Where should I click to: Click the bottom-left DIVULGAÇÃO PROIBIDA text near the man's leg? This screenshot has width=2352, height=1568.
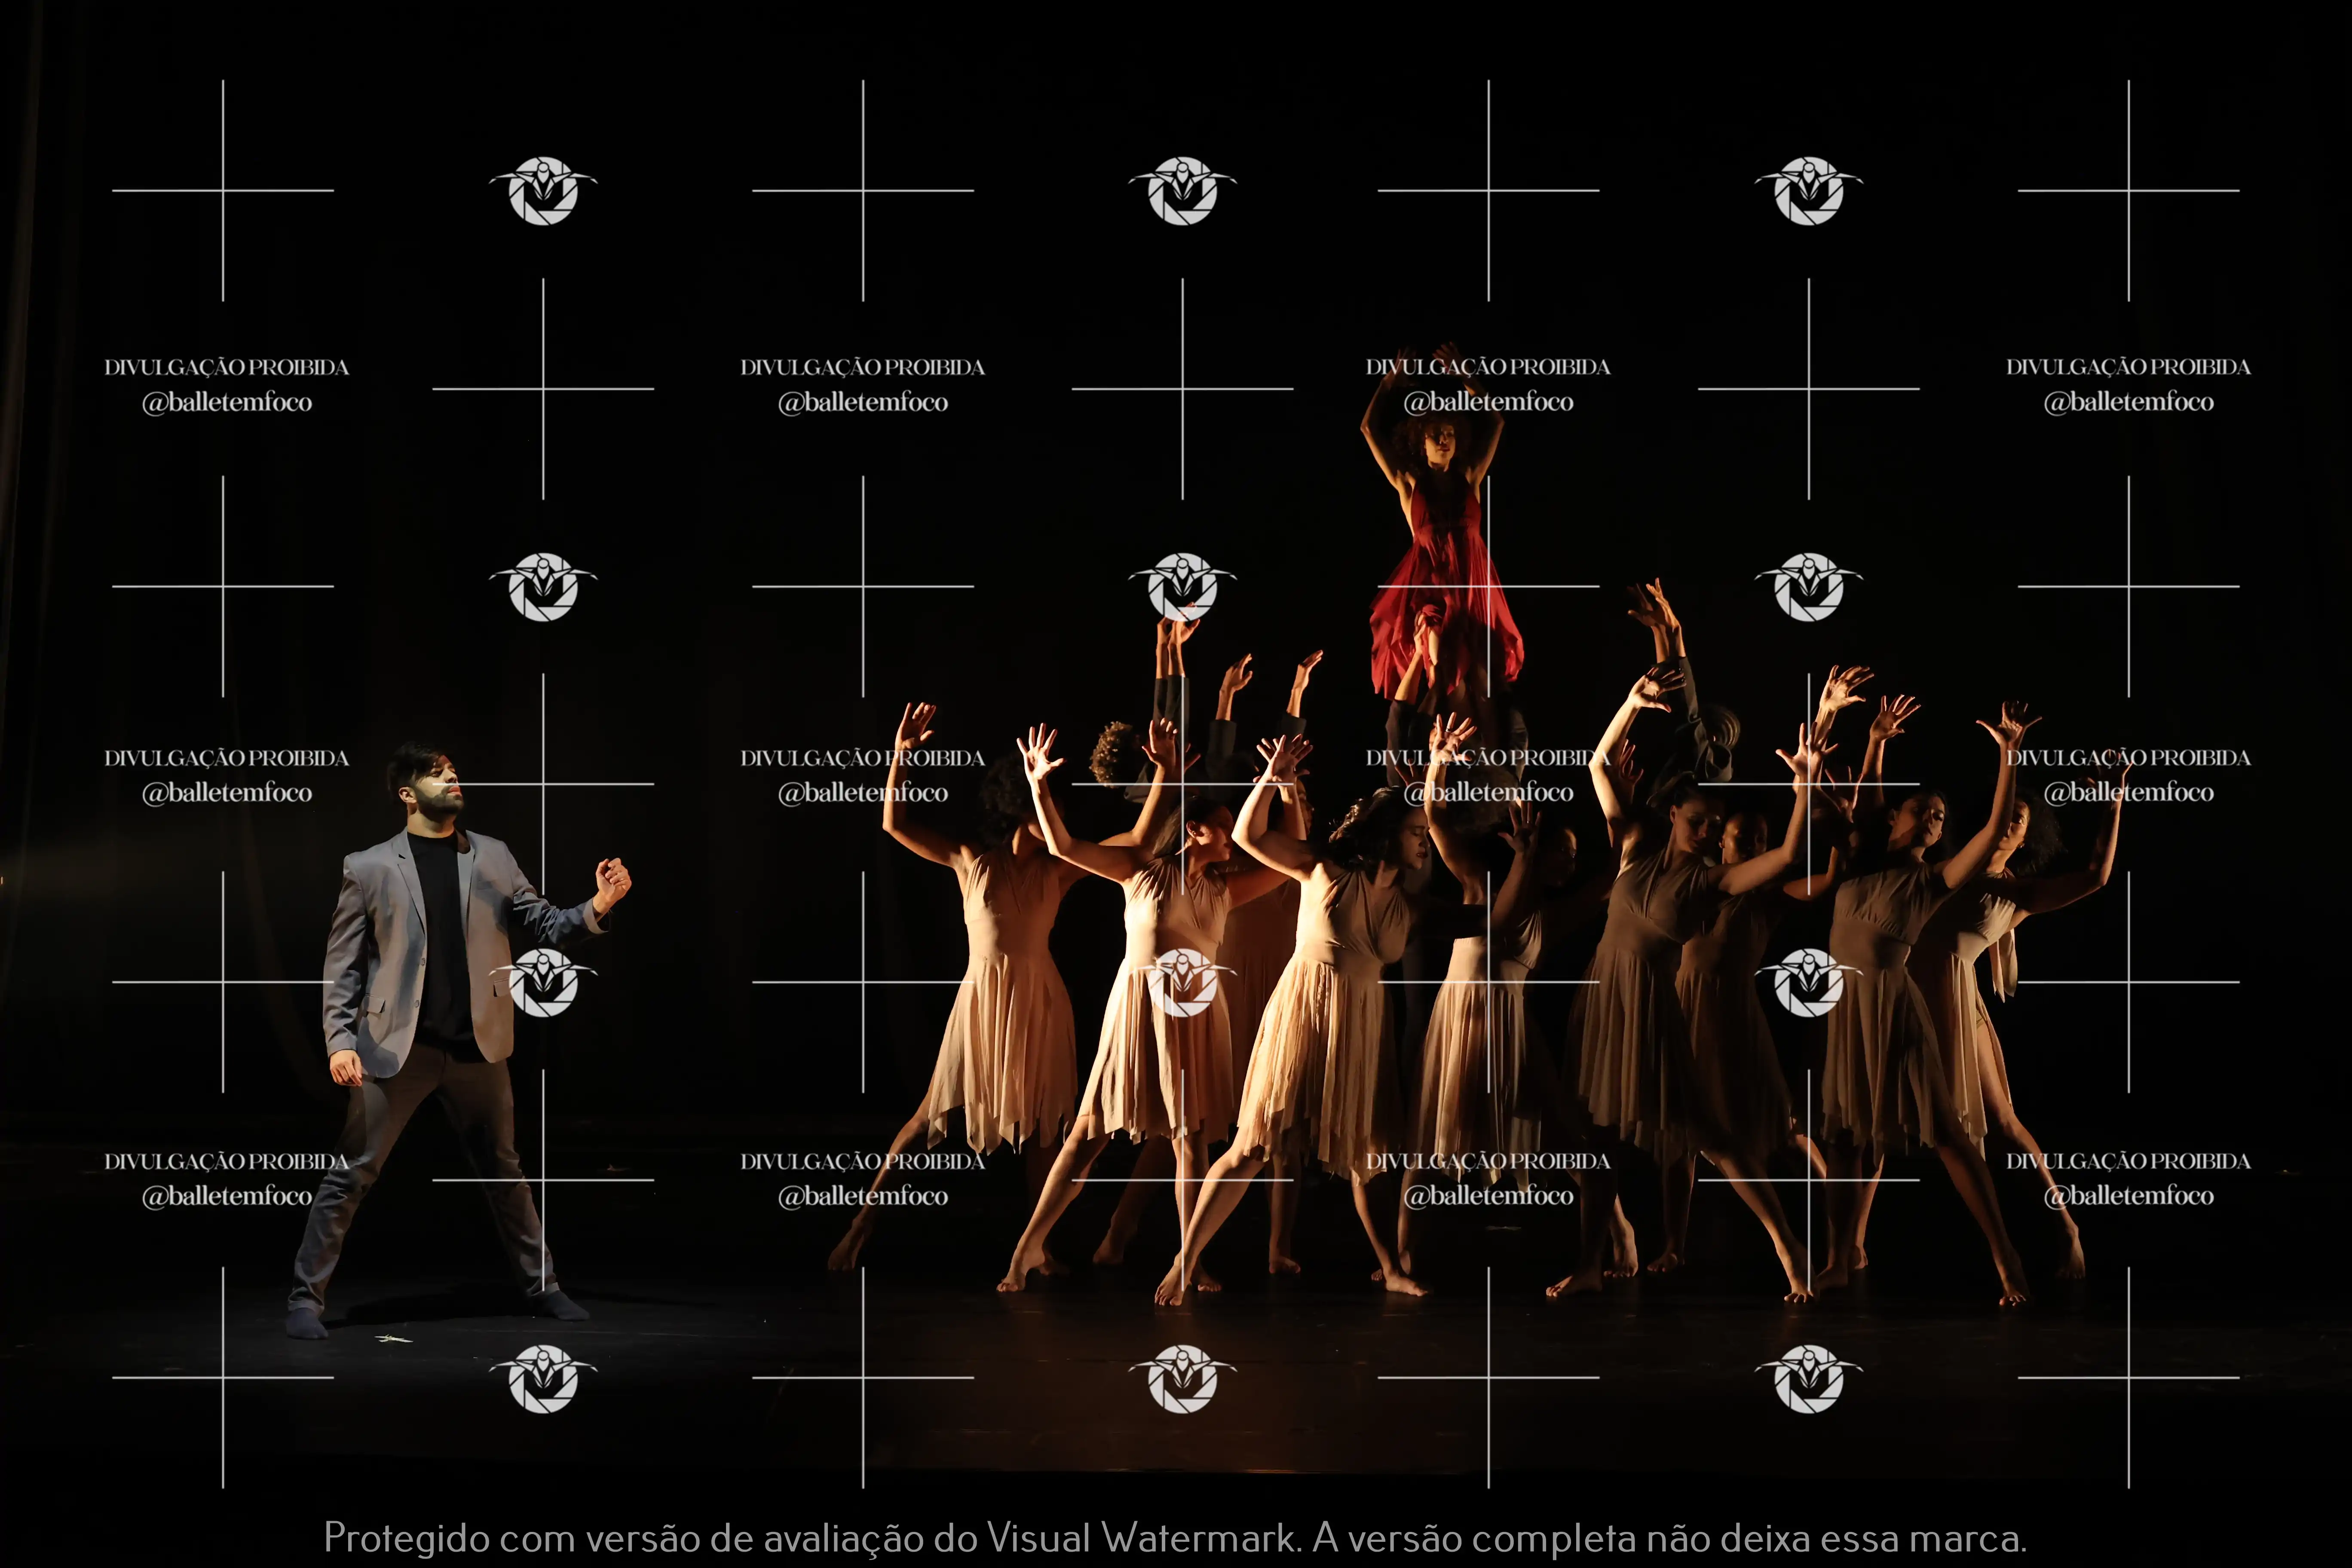pos(227,1161)
